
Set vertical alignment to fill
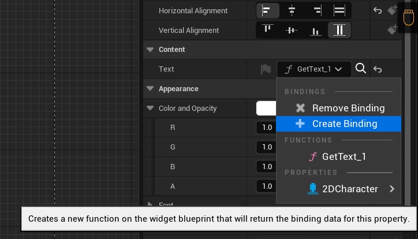(339, 30)
